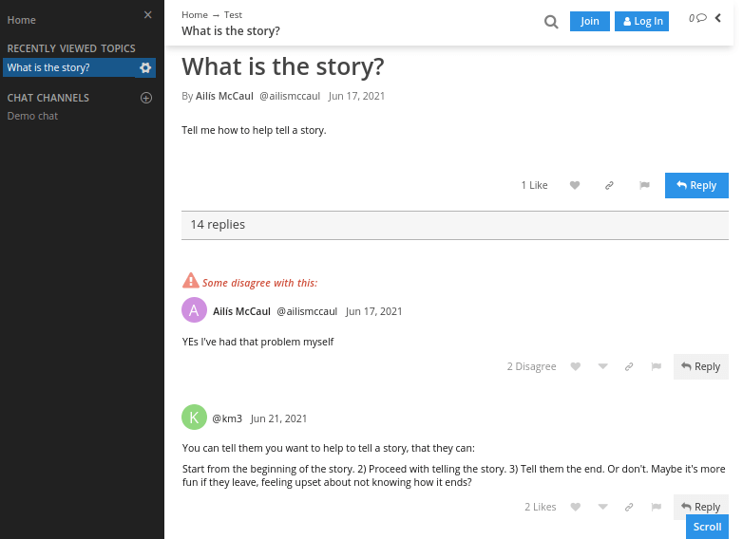Like @km3's reply with heart icon
This screenshot has width=743, height=539.
coord(576,508)
